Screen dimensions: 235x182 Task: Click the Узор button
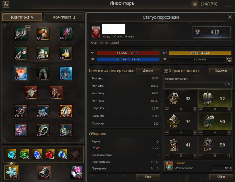click(148, 177)
